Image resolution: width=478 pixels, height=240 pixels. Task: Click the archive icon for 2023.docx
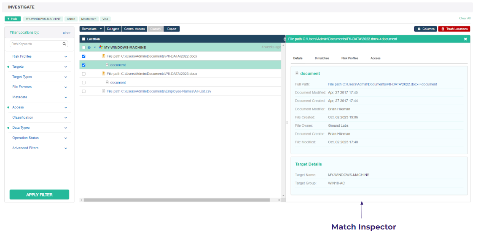pyautogui.click(x=103, y=74)
